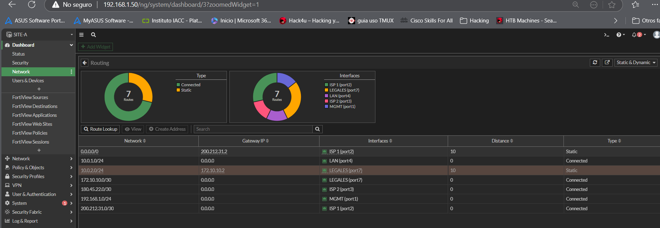Click the Route Lookup button

point(100,129)
